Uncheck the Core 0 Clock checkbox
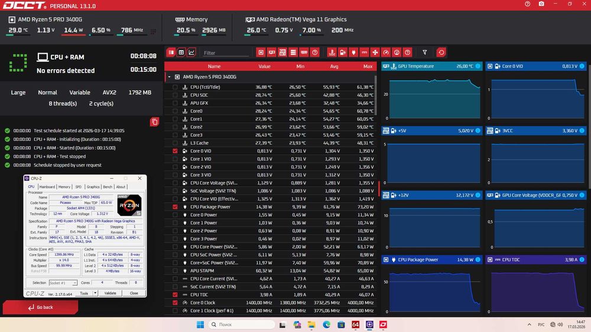591x332 pixels. pos(175,303)
